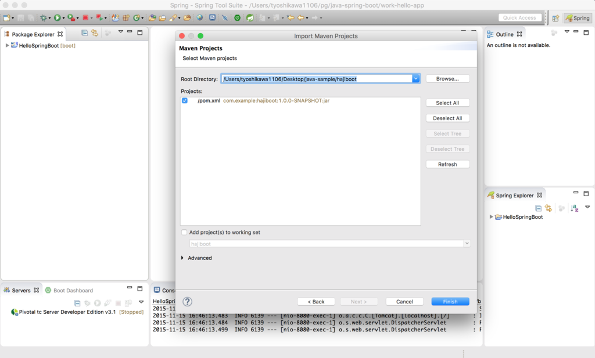
Task: Select the Console tab
Action: click(x=164, y=290)
